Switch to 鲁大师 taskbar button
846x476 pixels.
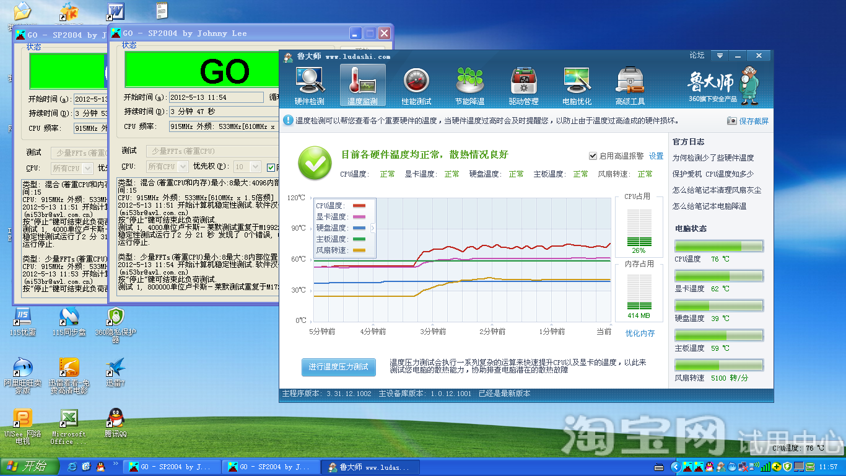click(370, 467)
